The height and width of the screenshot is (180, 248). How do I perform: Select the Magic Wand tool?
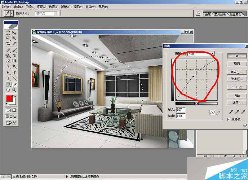tap(14, 38)
